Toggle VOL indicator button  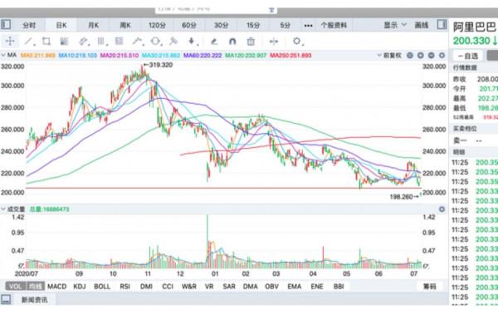pyautogui.click(x=16, y=287)
